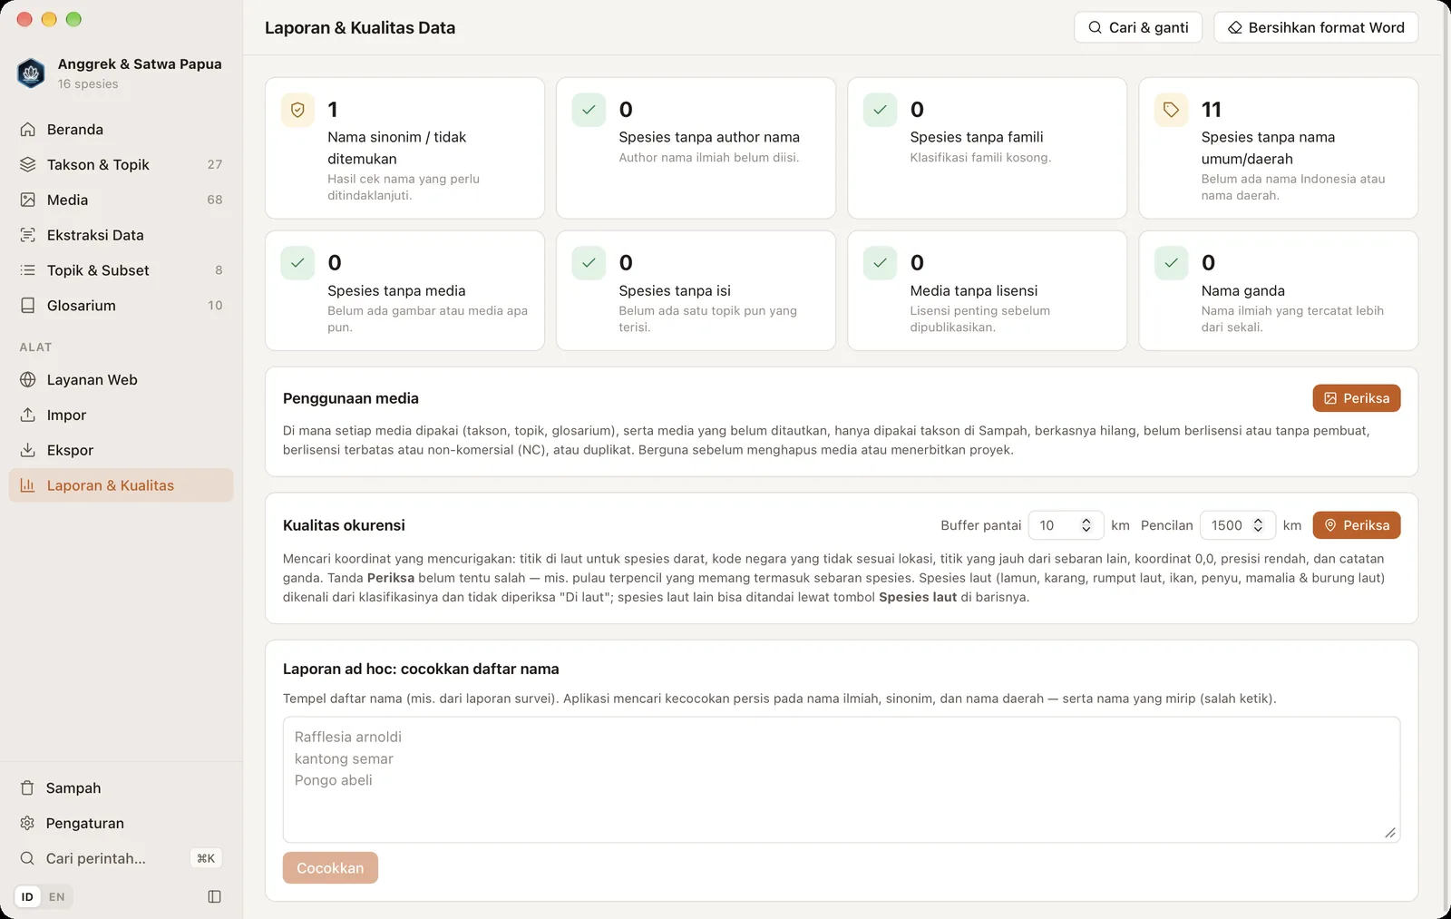Click the tag icon on the nama umum/daerah card
1451x919 pixels.
[x=1171, y=110]
